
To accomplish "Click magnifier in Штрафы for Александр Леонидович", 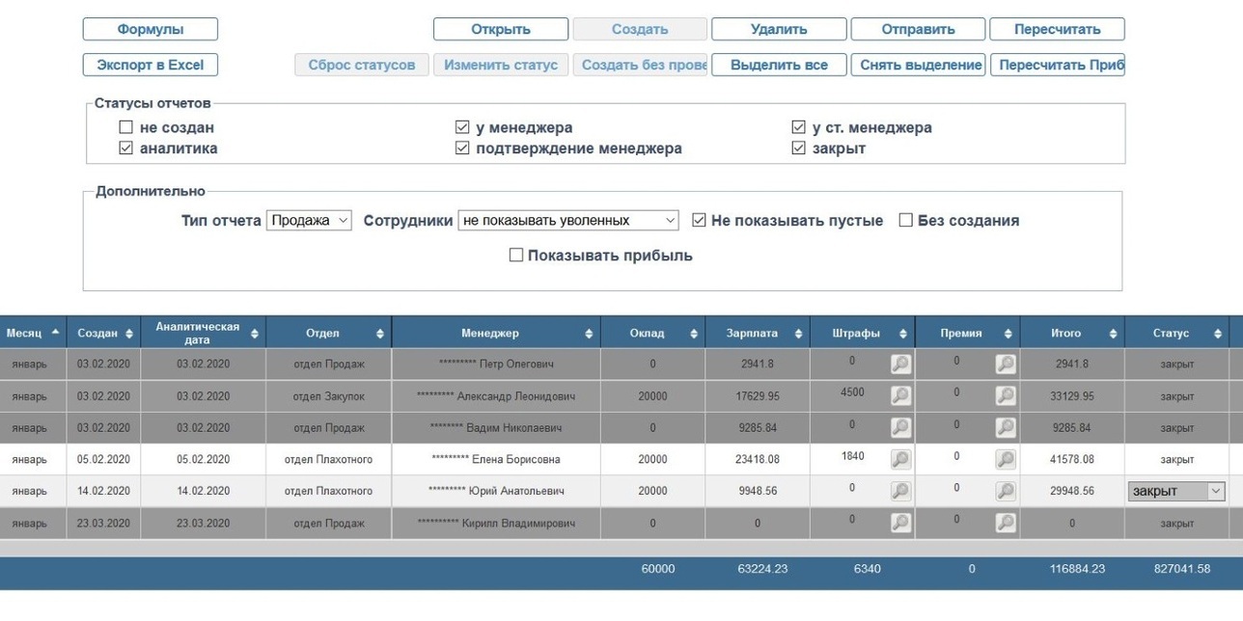I will pyautogui.click(x=900, y=395).
